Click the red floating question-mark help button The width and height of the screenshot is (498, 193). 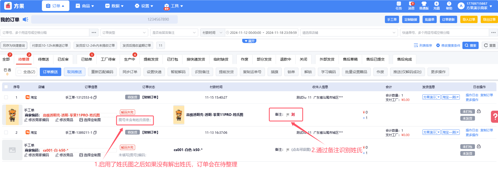click(495, 116)
